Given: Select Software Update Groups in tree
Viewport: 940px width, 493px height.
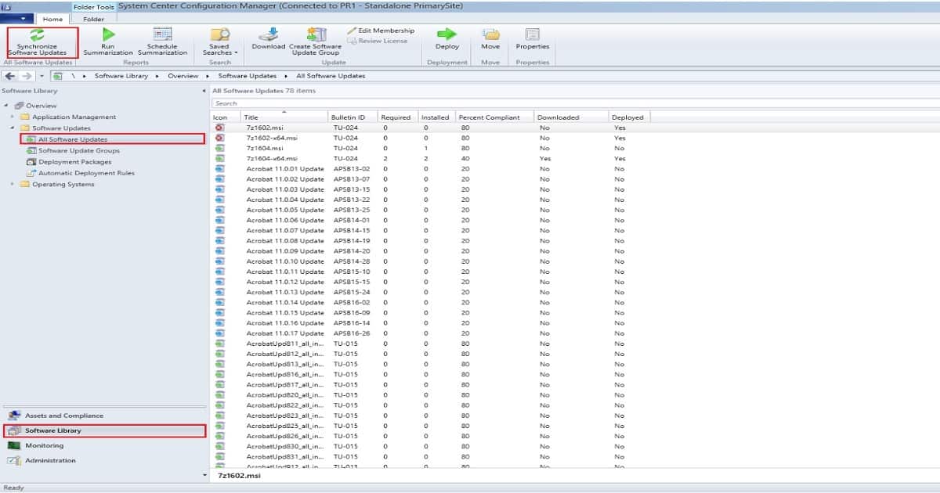Looking at the screenshot, I should (x=79, y=150).
